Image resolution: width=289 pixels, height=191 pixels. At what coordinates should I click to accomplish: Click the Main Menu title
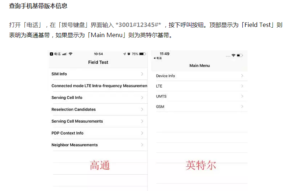tap(199, 65)
